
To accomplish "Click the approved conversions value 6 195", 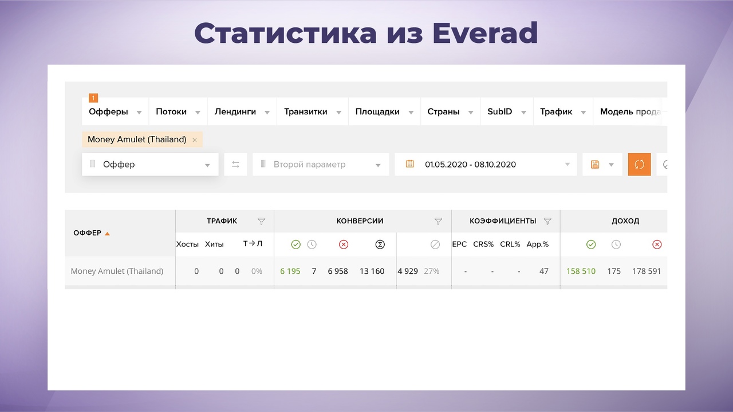I will 290,271.
